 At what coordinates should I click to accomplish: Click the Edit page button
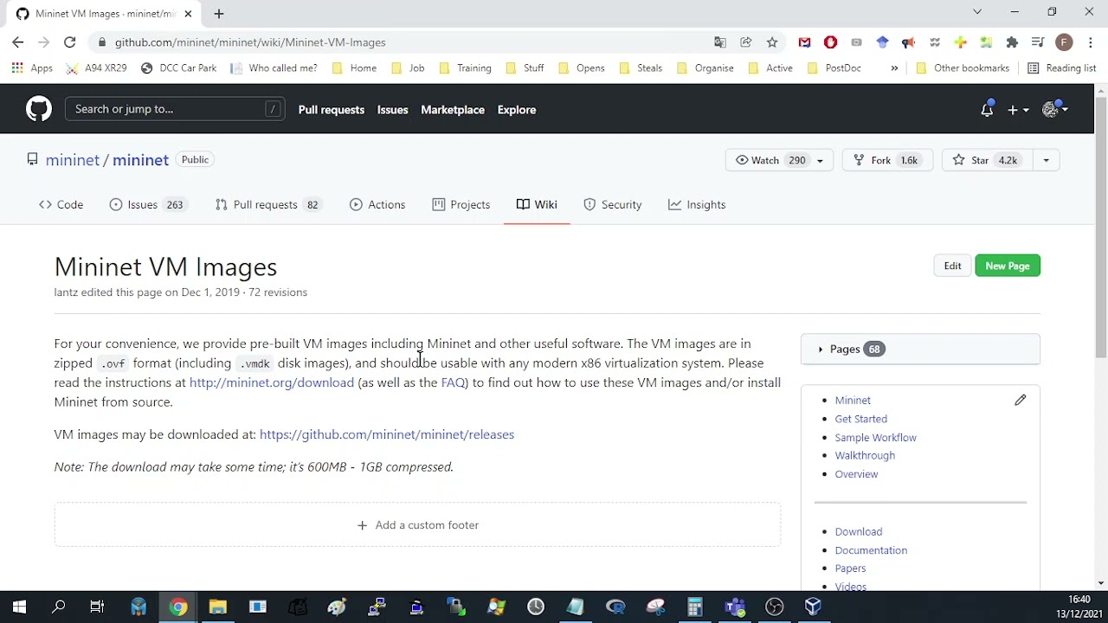952,266
